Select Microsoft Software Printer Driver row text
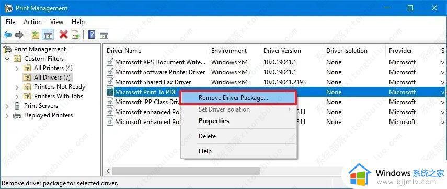The image size is (447, 189). (x=160, y=72)
